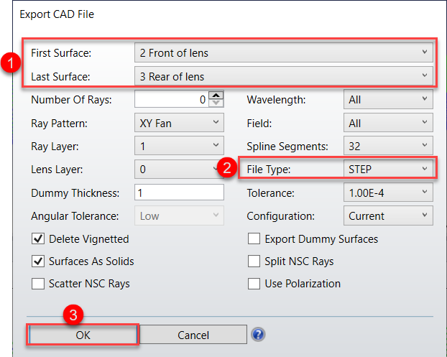Enable Export Dummy Surfaces option
Viewport: 447px width, 357px height.
254,238
